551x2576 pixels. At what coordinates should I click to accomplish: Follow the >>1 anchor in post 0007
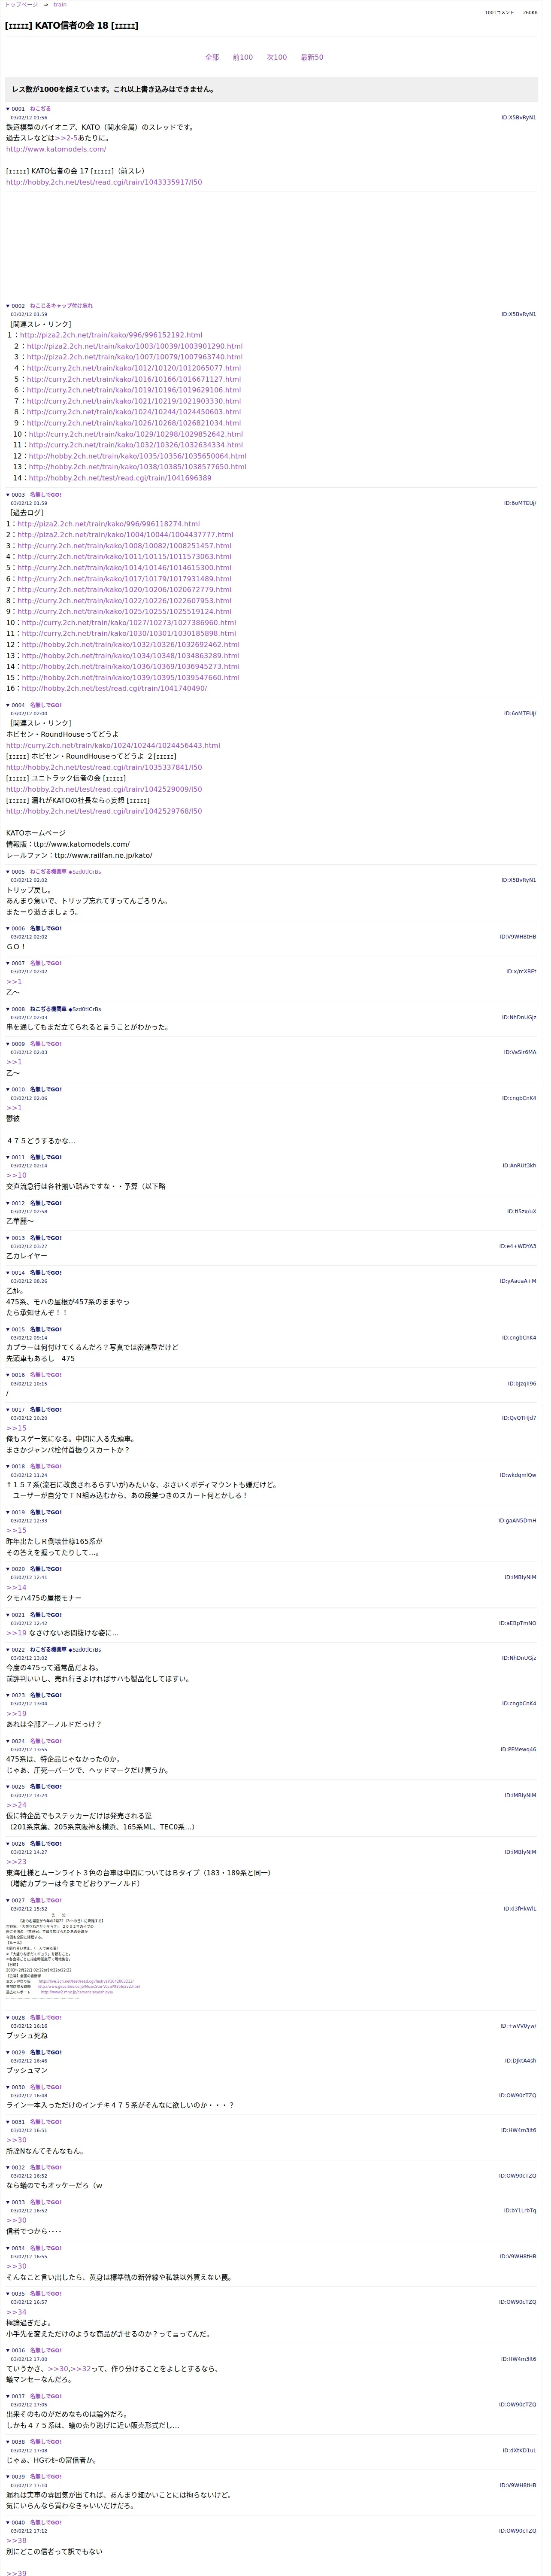14,982
